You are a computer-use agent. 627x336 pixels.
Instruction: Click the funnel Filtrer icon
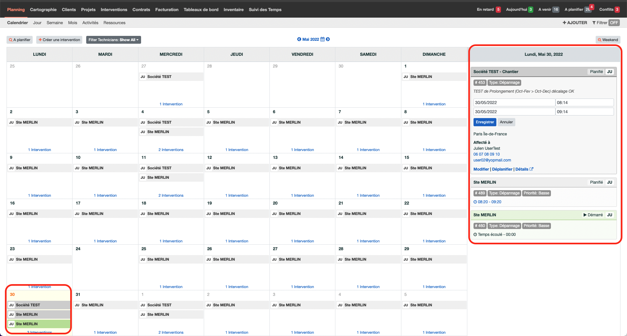(594, 23)
